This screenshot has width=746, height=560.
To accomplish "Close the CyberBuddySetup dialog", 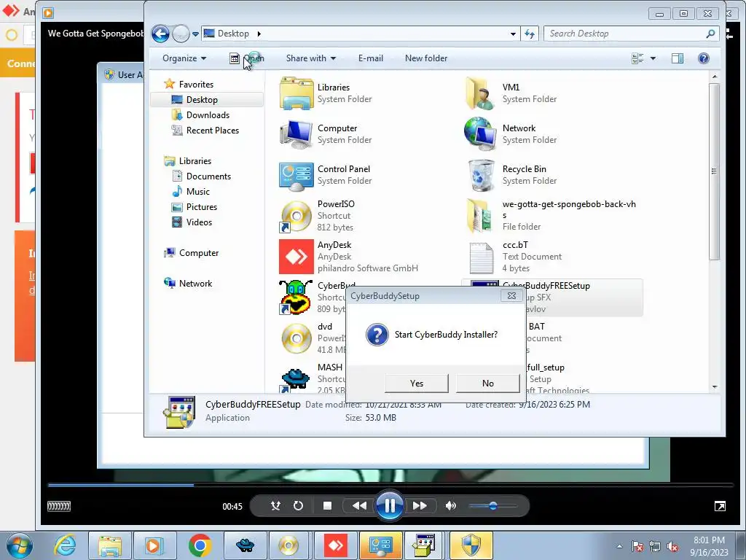I will 511,296.
